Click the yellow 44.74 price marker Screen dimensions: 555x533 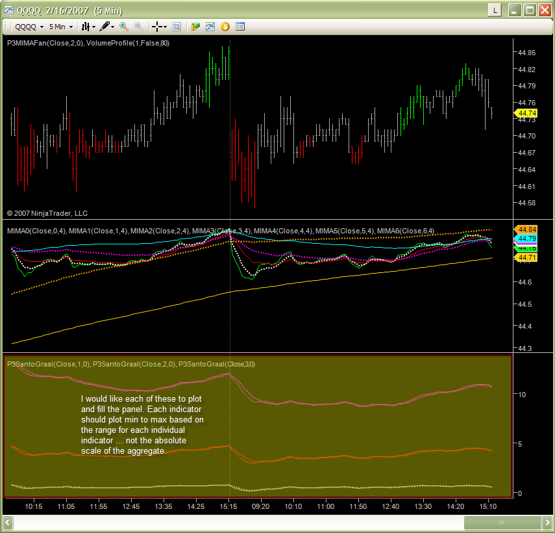(526, 113)
